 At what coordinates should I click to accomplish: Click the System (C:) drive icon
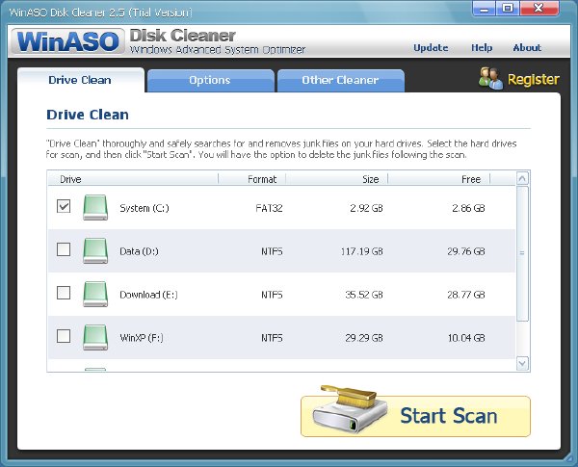pos(95,208)
